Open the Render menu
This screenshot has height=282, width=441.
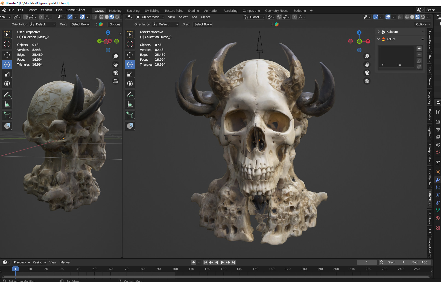click(x=32, y=10)
